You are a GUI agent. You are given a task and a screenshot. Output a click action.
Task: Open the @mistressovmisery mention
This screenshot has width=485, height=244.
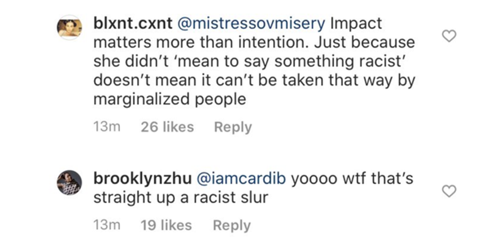point(251,24)
